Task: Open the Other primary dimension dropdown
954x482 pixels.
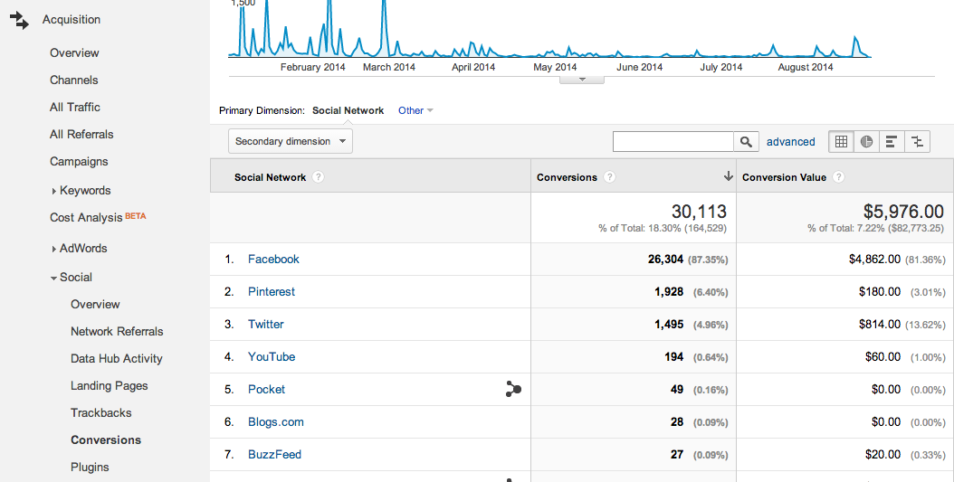Action: (415, 110)
